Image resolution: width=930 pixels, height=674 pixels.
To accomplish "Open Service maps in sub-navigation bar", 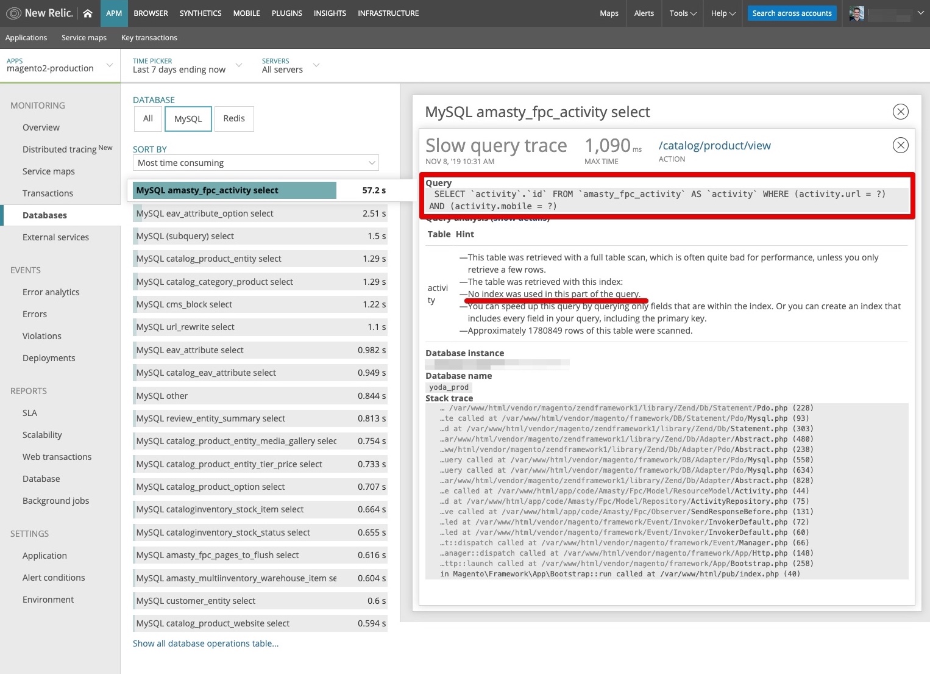I will point(84,38).
